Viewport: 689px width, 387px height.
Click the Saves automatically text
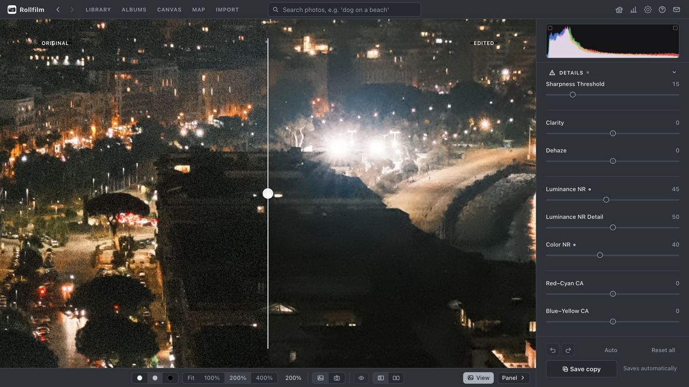click(x=650, y=369)
